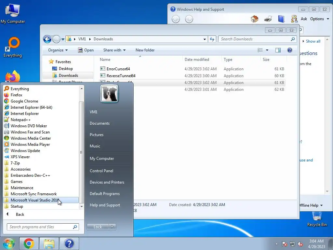
Task: Click Browse Help book icon in Help window
Action: point(281,19)
